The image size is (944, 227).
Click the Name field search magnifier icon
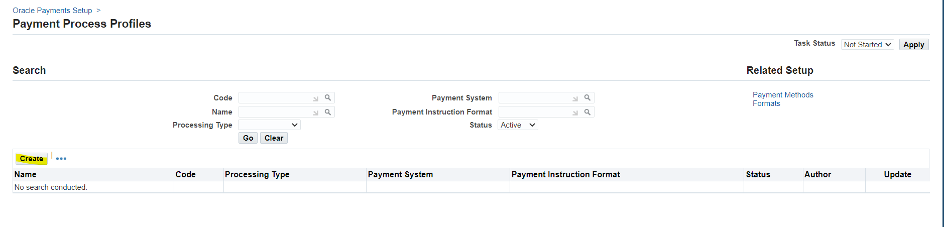[x=328, y=112]
